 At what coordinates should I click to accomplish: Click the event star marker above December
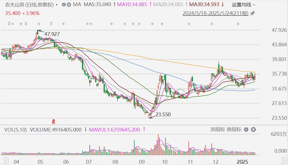212,24
